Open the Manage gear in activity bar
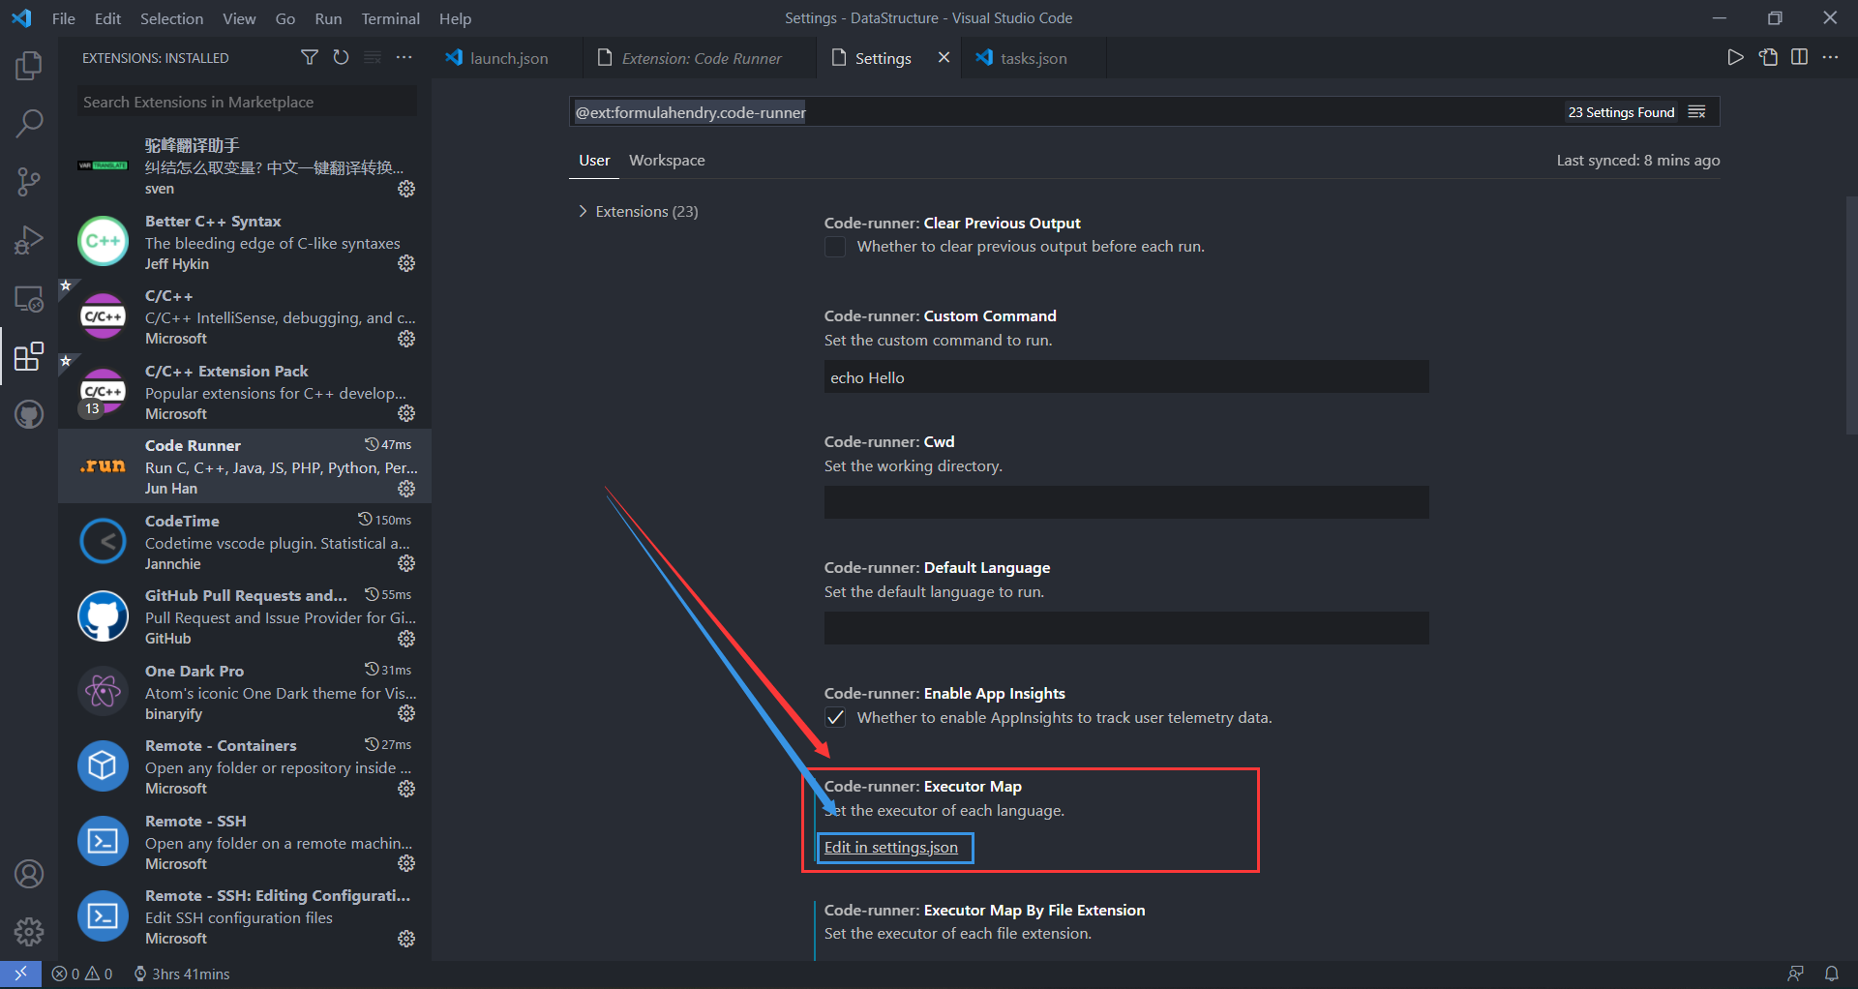The height and width of the screenshot is (989, 1858). [29, 932]
